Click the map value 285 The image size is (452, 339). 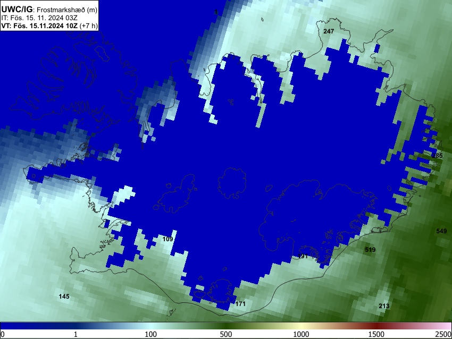point(437,156)
